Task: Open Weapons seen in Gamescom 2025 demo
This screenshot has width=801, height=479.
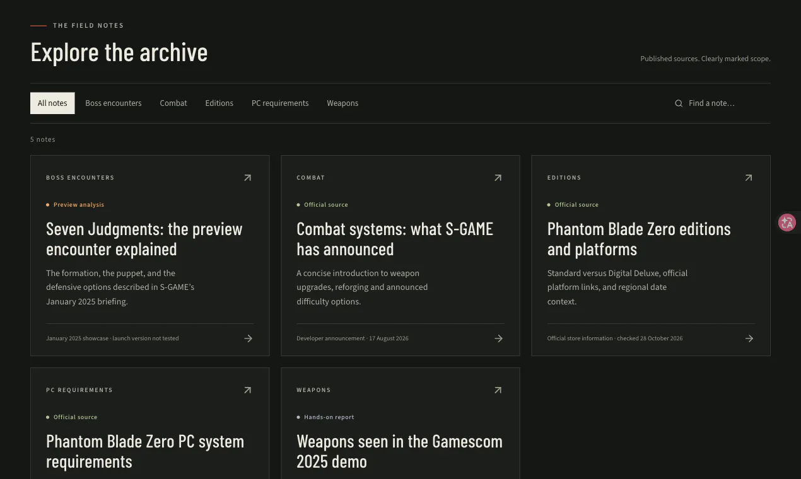Action: pos(399,451)
